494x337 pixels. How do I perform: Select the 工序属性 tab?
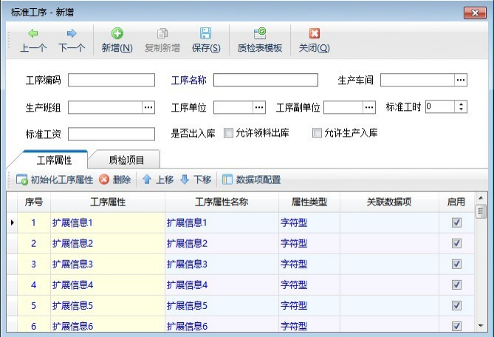[53, 159]
